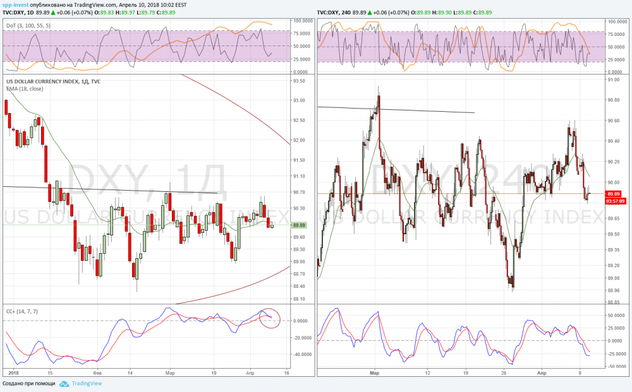
Task: Click the 91.00 value on 240 price axis
Action: pos(614,80)
